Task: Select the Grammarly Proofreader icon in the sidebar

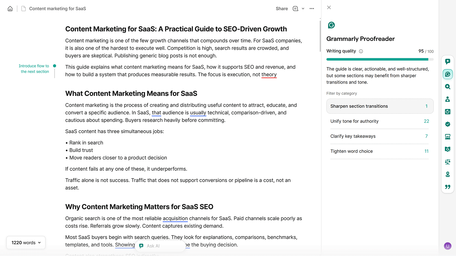Action: coord(447,74)
